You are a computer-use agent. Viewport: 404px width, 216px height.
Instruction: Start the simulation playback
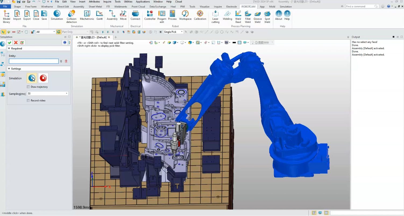(x=31, y=78)
